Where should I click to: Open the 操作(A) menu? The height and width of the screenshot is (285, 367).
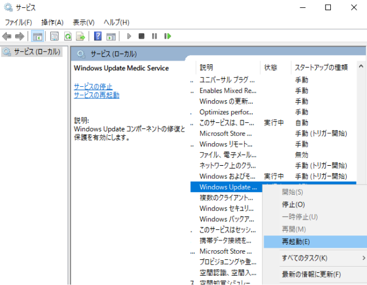point(52,22)
